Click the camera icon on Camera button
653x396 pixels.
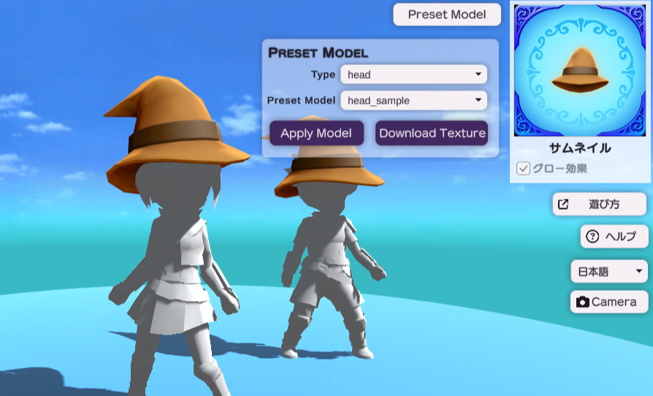tap(582, 302)
